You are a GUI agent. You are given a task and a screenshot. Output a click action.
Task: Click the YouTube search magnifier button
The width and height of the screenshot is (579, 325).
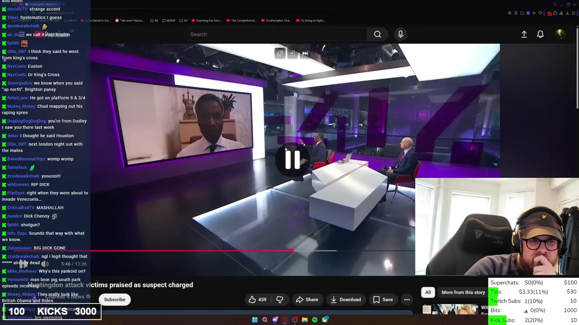click(x=377, y=34)
